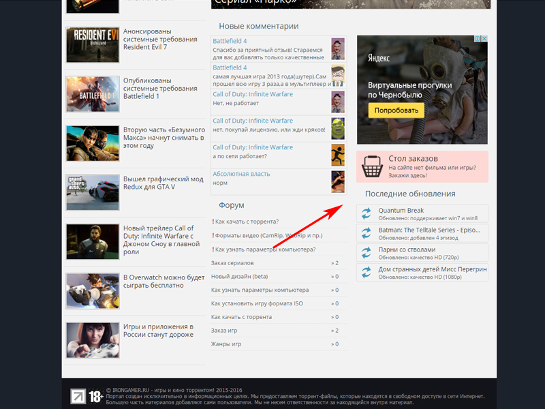The height and width of the screenshot is (409, 545).
Task: Open Call of Duty link above 'а по сети работает?'
Action: (253, 147)
